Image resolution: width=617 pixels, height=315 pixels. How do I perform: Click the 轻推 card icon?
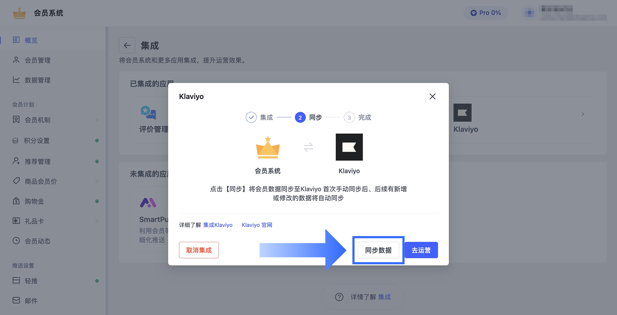tap(16, 281)
